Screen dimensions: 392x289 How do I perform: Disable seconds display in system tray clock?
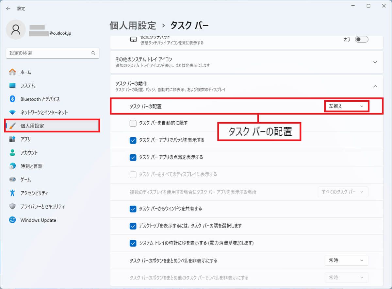(x=133, y=243)
